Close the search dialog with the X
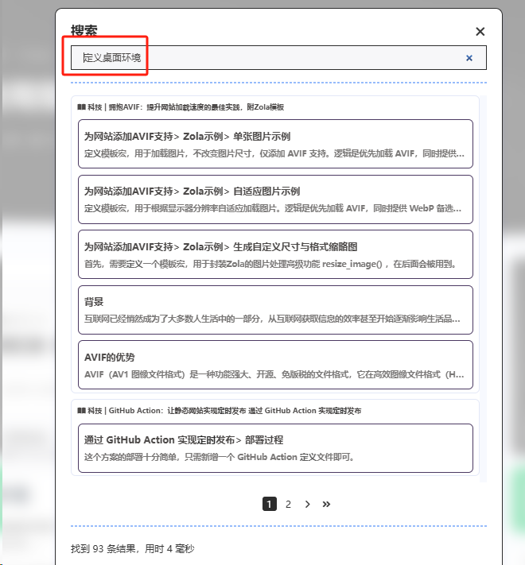525x565 pixels. (x=480, y=32)
